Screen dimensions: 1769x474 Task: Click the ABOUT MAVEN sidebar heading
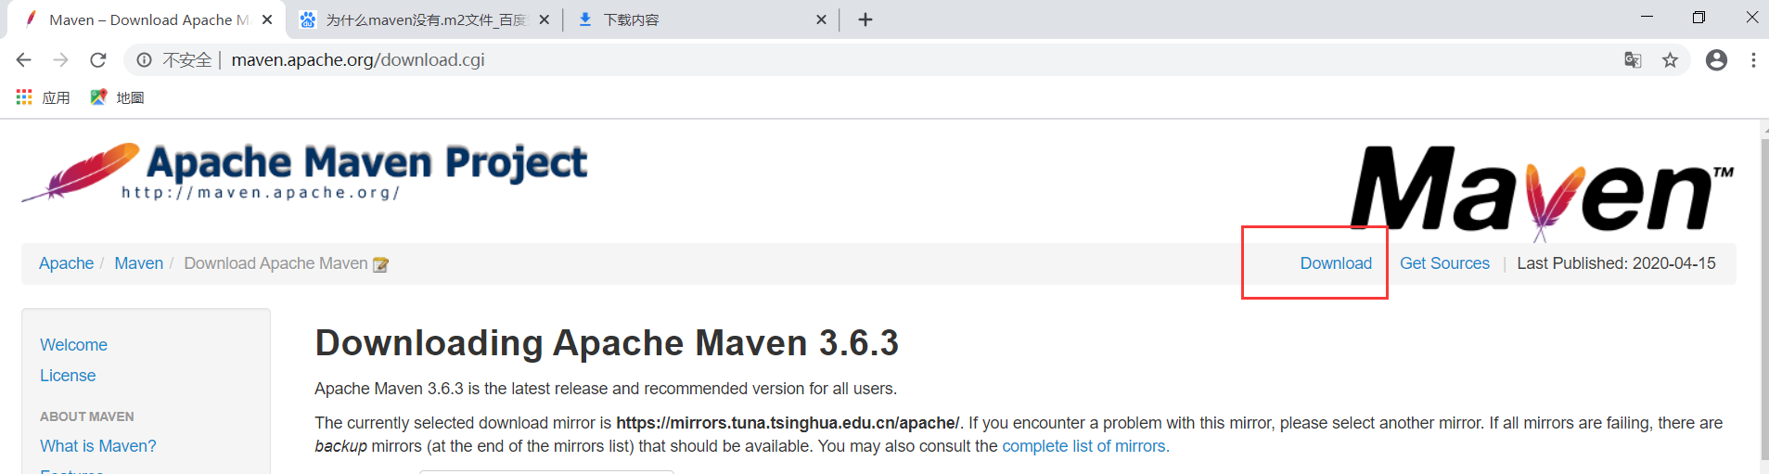[x=87, y=416]
